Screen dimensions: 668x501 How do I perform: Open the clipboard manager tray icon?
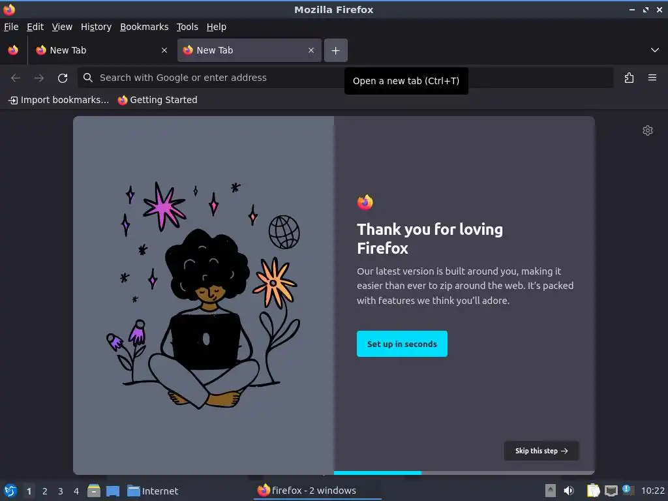click(x=593, y=491)
